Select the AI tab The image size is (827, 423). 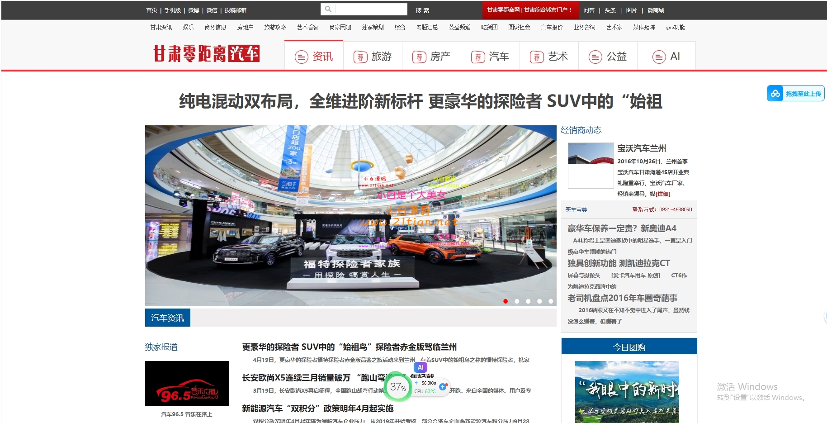(666, 56)
